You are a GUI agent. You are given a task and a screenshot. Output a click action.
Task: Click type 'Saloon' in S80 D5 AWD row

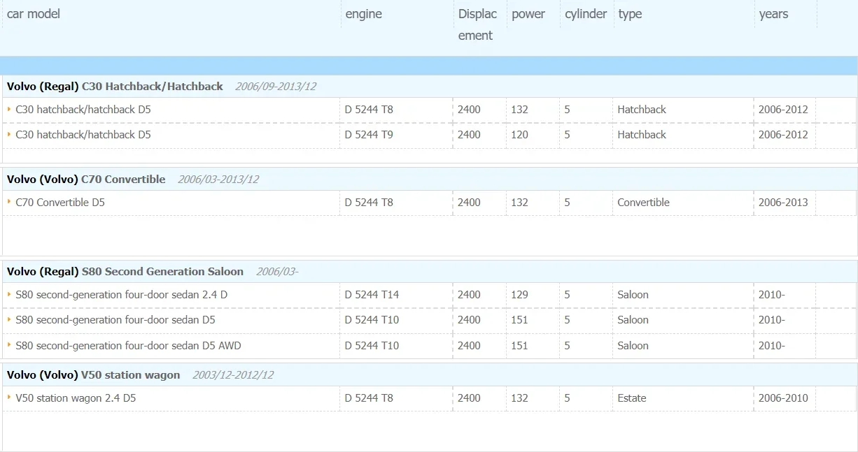pyautogui.click(x=633, y=346)
